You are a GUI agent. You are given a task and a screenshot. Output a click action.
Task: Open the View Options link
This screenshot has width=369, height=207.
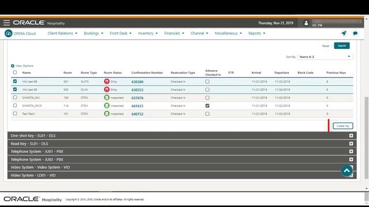click(24, 66)
